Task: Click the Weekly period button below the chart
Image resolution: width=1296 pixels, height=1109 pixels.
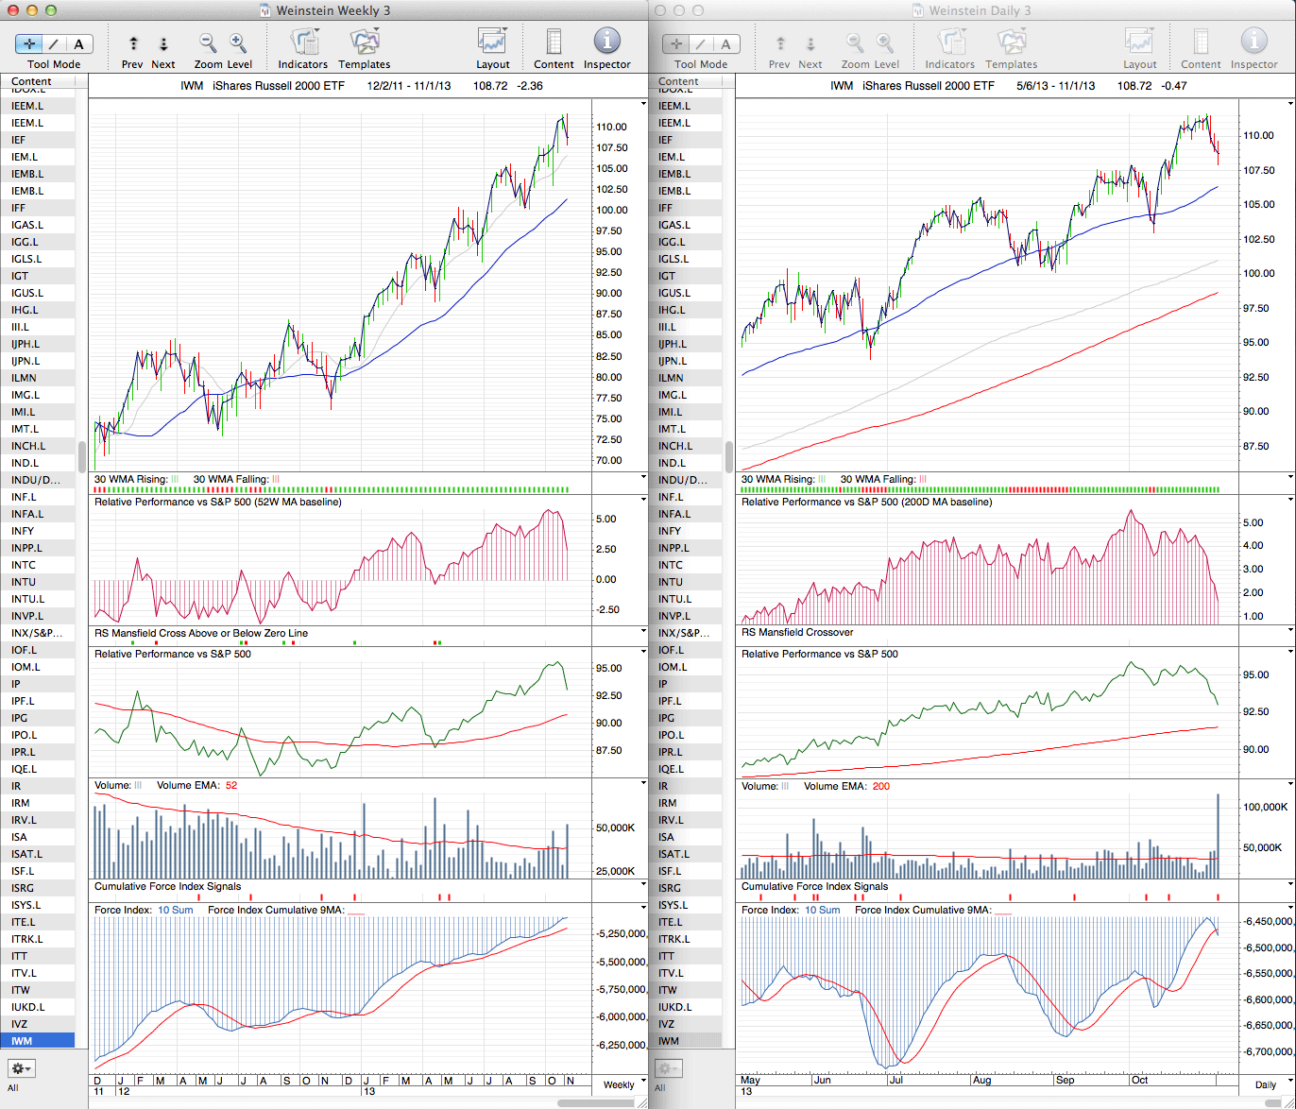Action: [619, 1084]
